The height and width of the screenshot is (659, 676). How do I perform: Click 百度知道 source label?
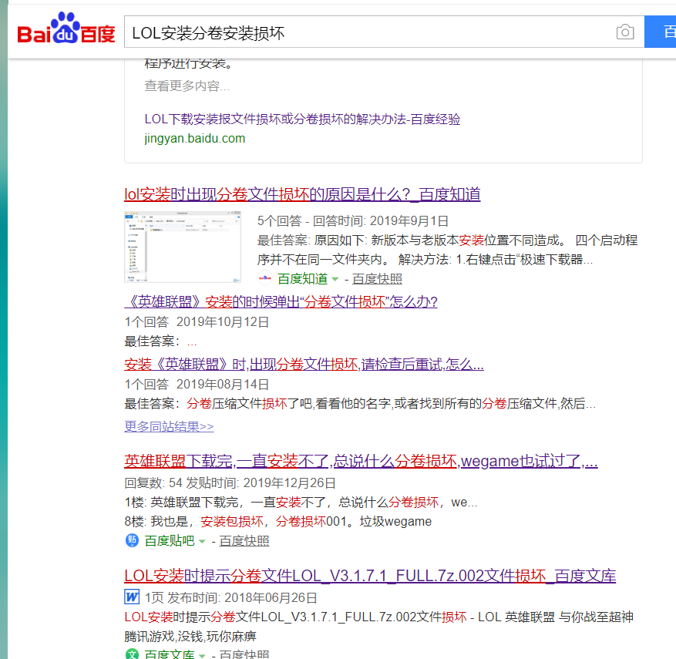302,279
